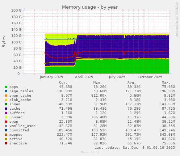
Task: Click the '120 G' y-axis label
Action: 16,36
